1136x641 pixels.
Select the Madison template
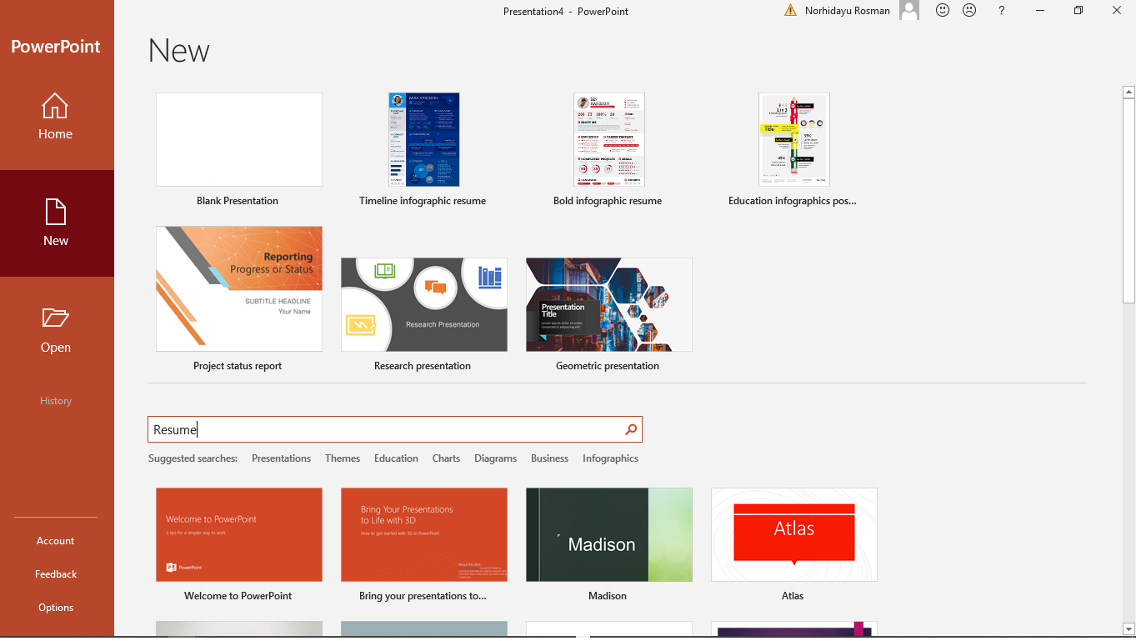coord(608,534)
